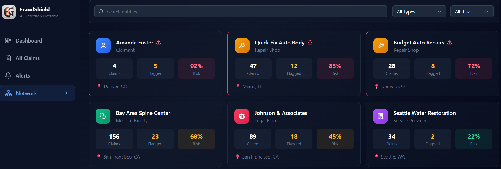Click the 92% Risk badge for Amanda Foster
This screenshot has height=169, width=501.
pos(196,69)
